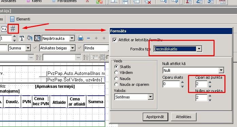This screenshot has width=237, height=127.
Task: Select the Nauda radio option
Action: point(116,79)
